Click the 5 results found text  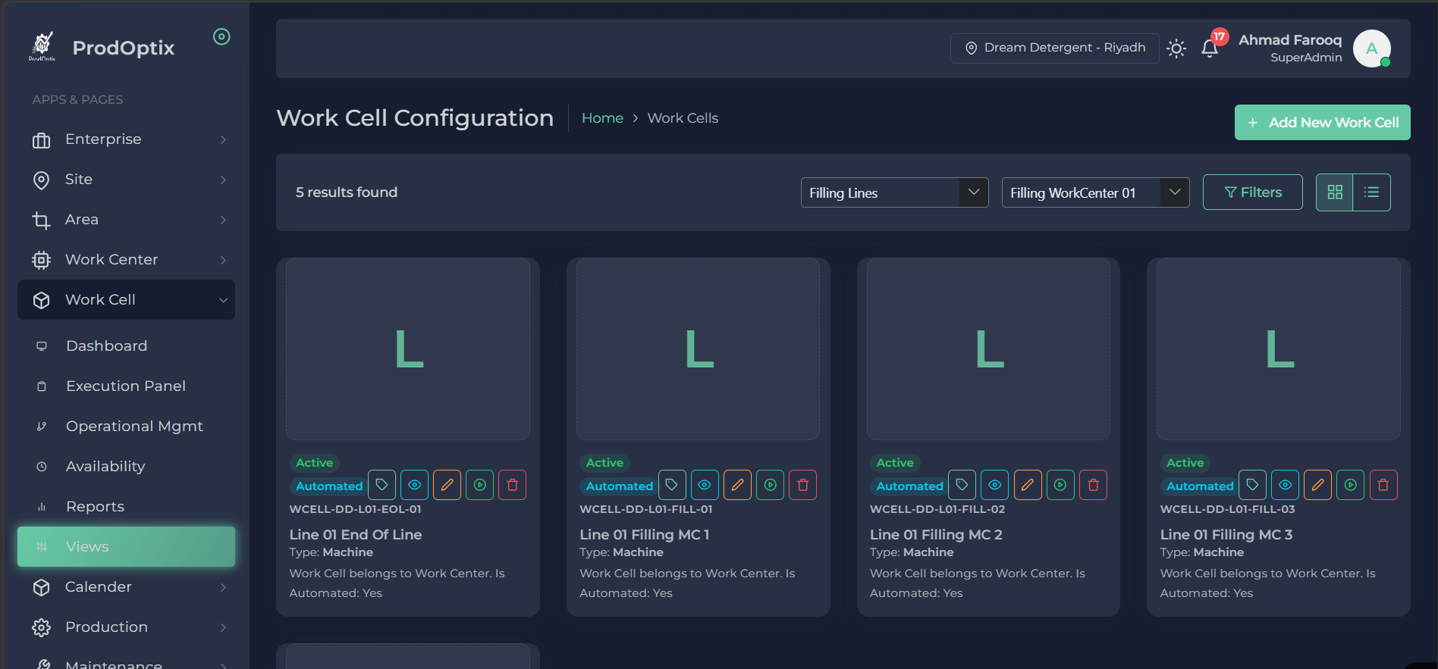click(x=347, y=192)
